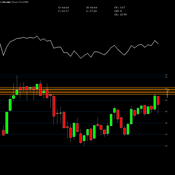The image size is (175, 175).
Task: Click the last red candlestick on the chart
Action: tap(158, 100)
